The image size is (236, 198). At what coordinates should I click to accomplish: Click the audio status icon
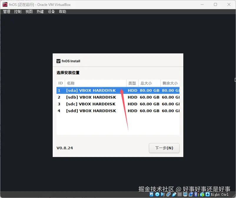(163, 194)
